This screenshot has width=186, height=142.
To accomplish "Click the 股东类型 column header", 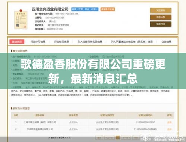I will tap(73, 115).
